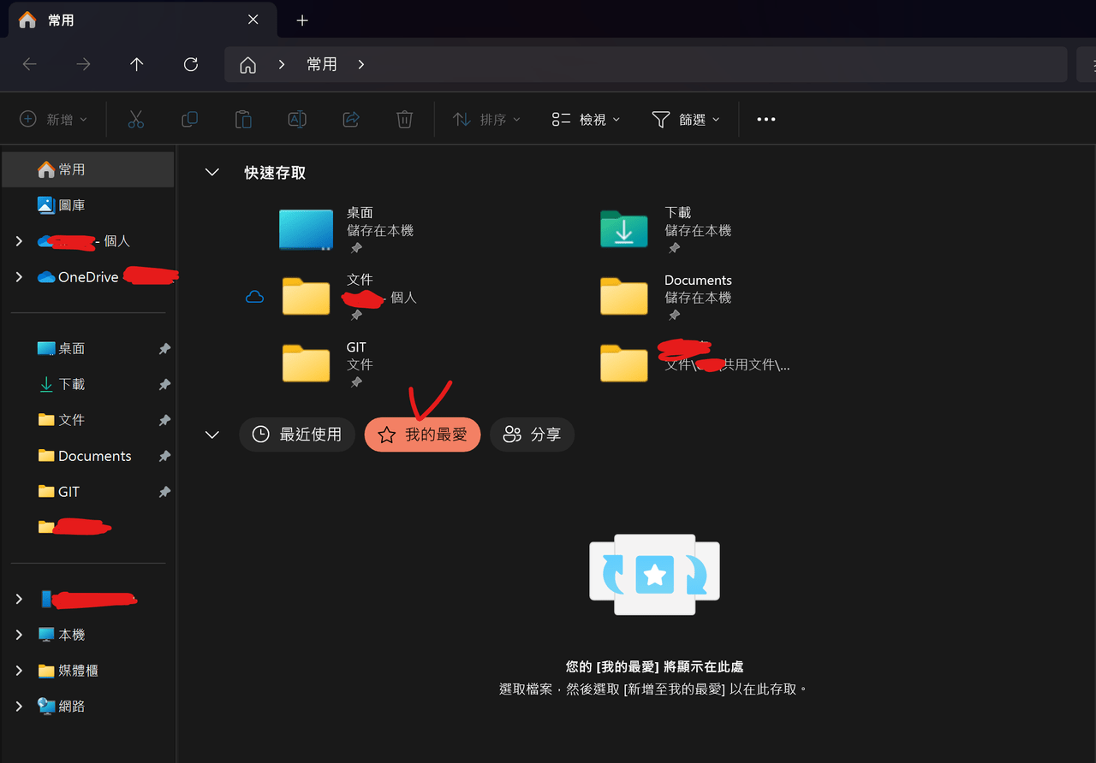Switch to the 分享 tab
1096x763 pixels.
pyautogui.click(x=532, y=435)
